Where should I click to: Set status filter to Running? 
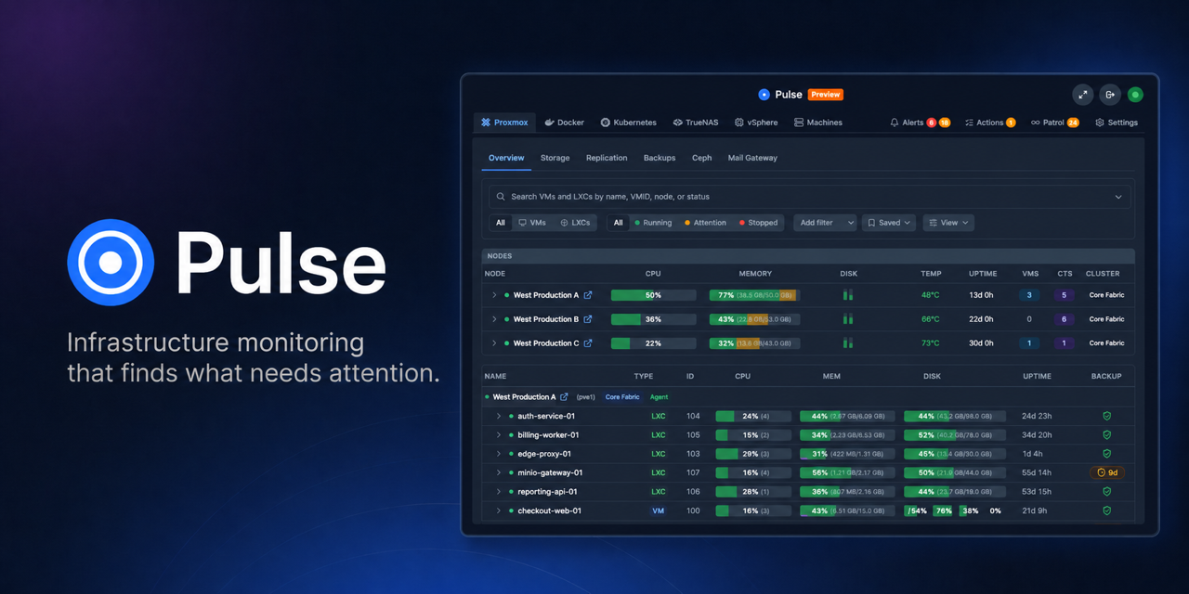click(x=652, y=223)
